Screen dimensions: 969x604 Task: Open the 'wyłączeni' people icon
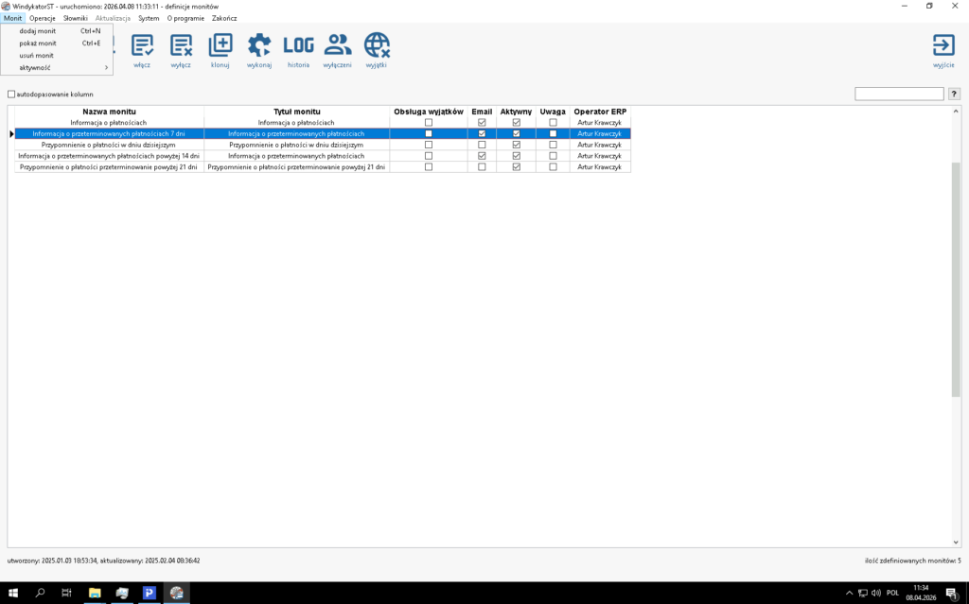(338, 45)
